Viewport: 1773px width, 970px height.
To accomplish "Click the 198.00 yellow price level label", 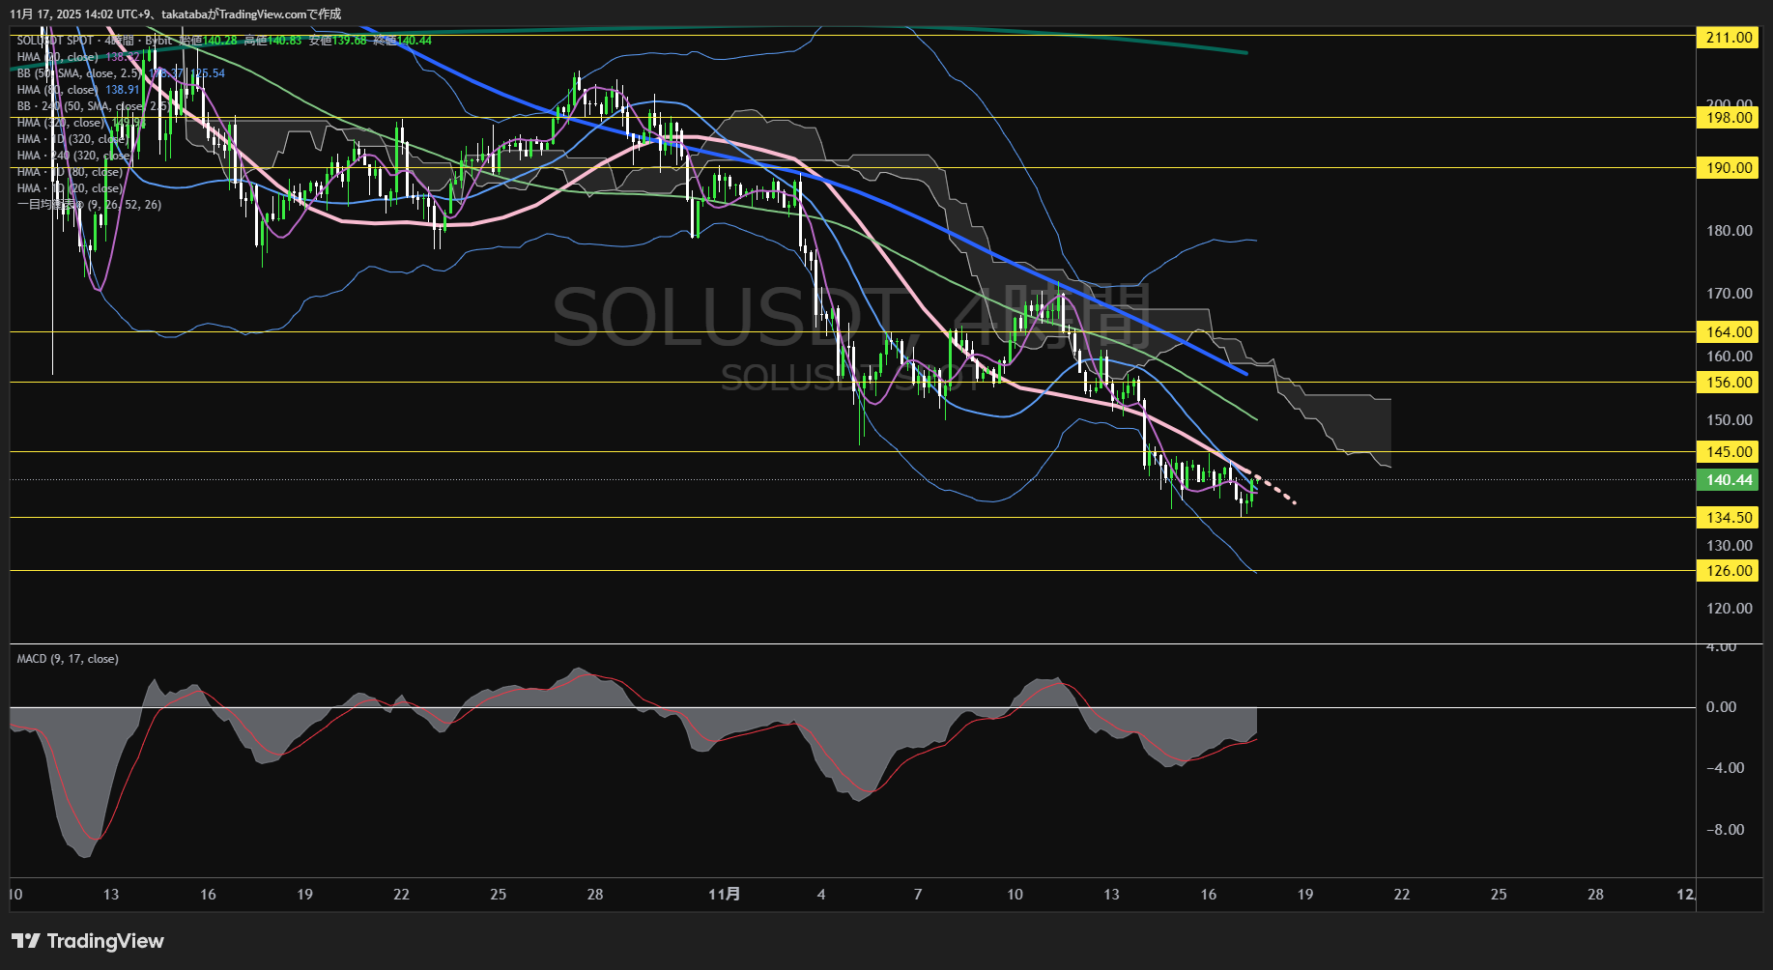I will pyautogui.click(x=1729, y=118).
